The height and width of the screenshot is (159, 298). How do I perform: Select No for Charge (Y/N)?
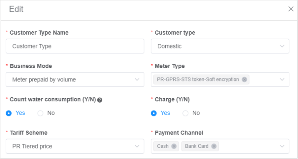point(185,113)
